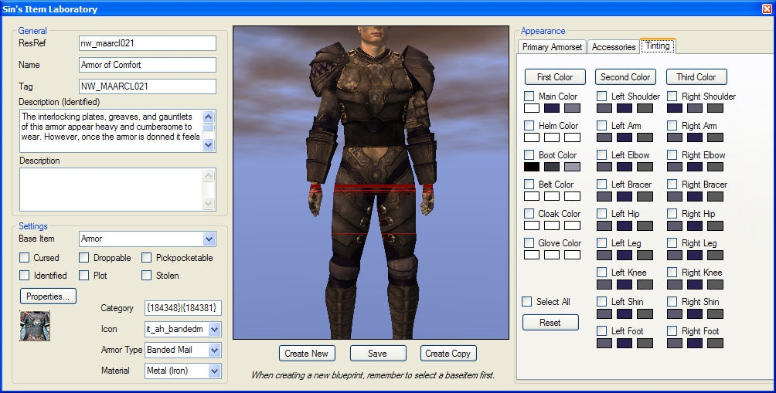Enable Left Shoulder tinting checkbox

[602, 97]
